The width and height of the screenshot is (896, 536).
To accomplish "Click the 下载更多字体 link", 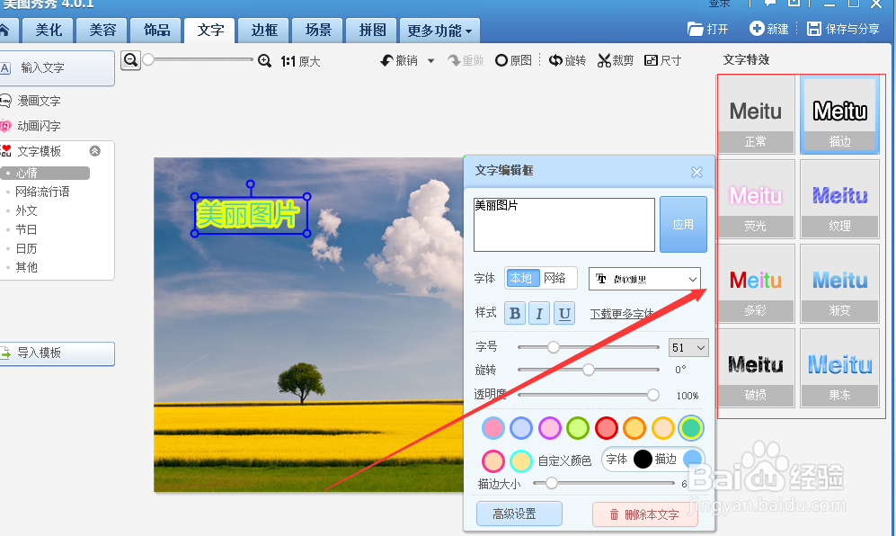I will [623, 314].
